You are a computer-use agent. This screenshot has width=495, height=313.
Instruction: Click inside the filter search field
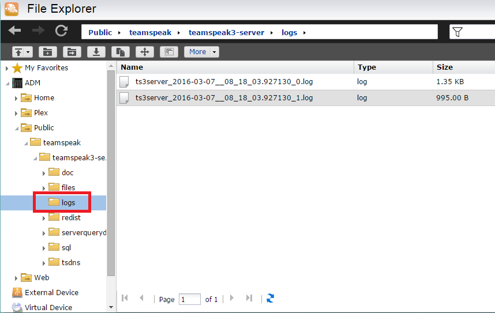[x=480, y=32]
